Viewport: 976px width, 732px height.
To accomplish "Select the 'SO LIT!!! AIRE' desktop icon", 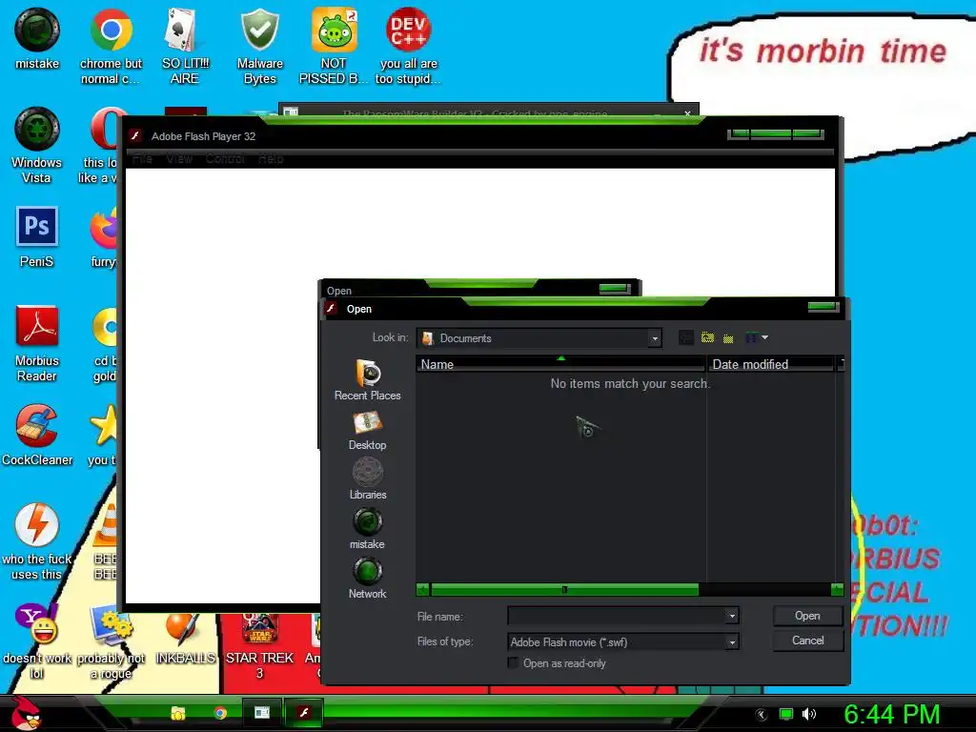I will pyautogui.click(x=184, y=47).
